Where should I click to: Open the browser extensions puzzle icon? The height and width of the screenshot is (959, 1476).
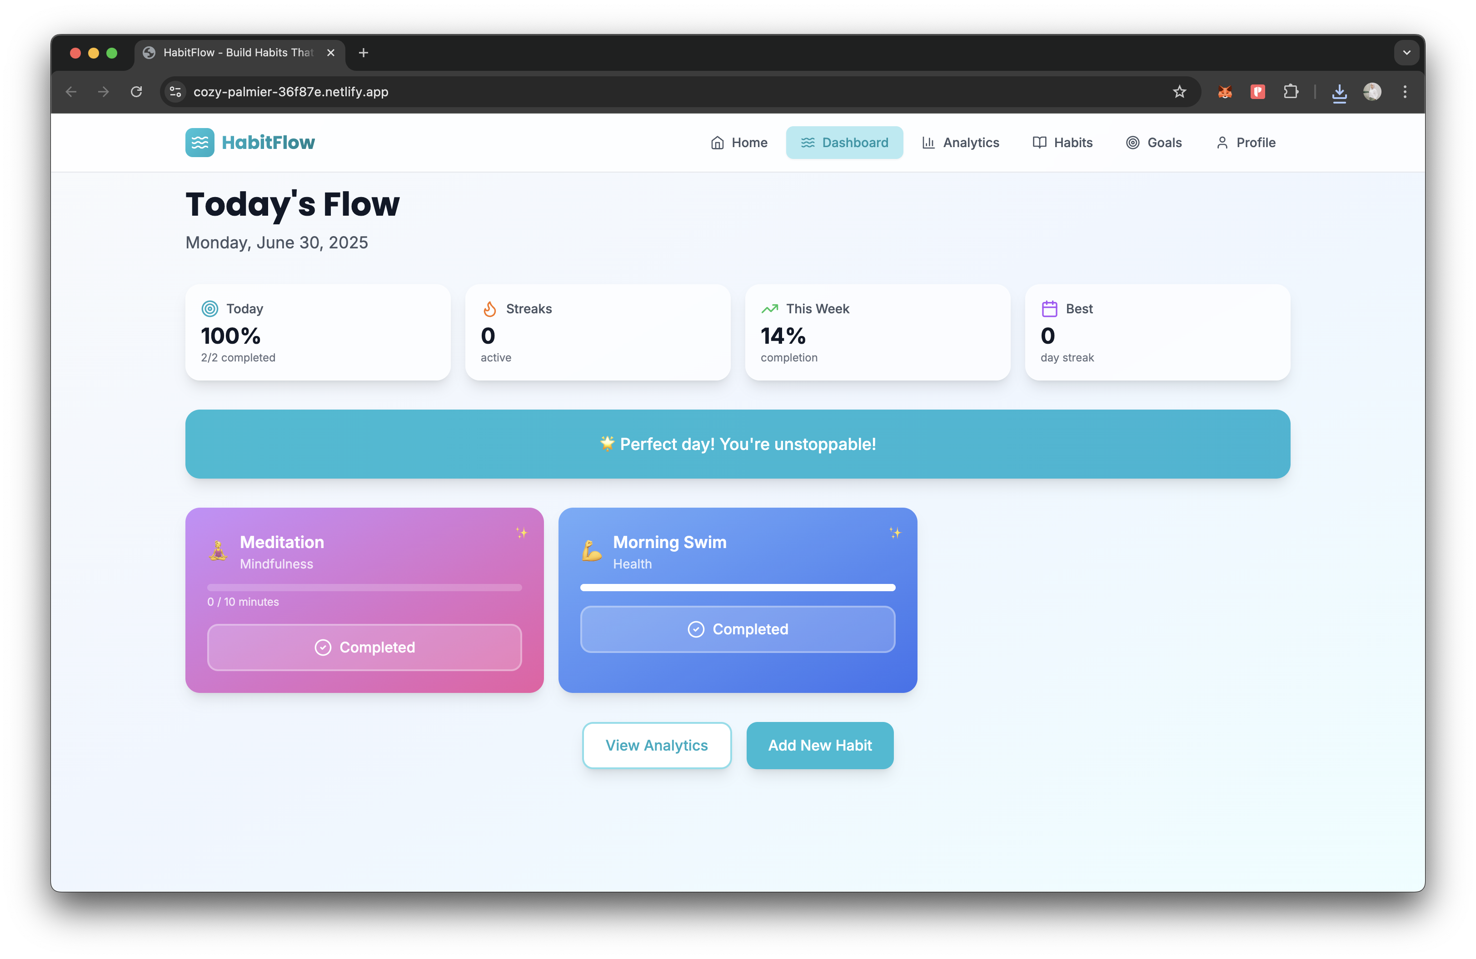coord(1291,92)
